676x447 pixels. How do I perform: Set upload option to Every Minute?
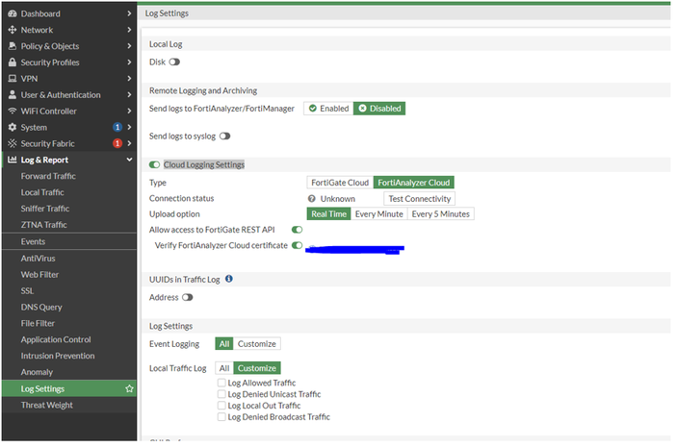pyautogui.click(x=379, y=213)
